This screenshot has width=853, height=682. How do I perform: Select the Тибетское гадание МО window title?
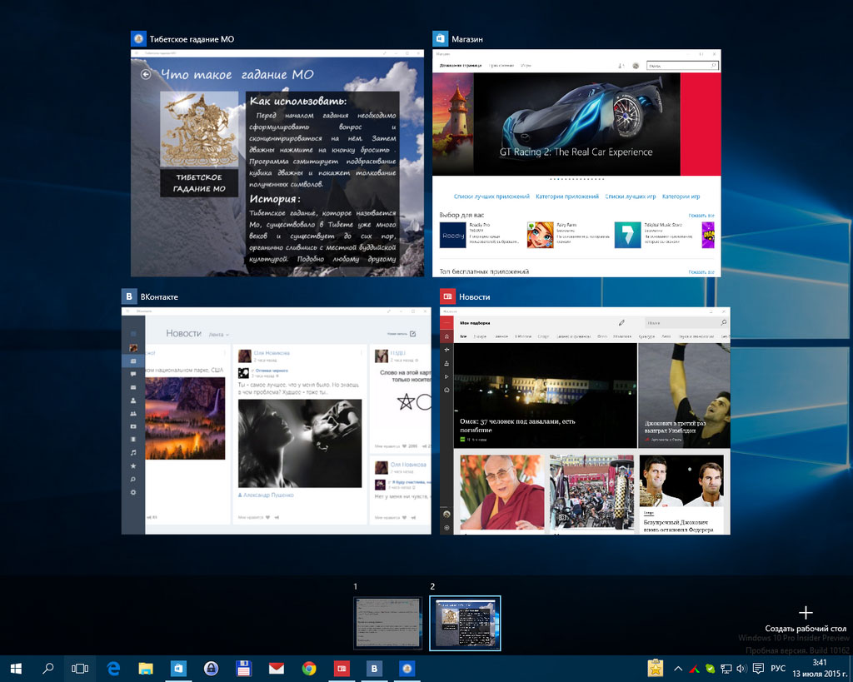tap(192, 39)
